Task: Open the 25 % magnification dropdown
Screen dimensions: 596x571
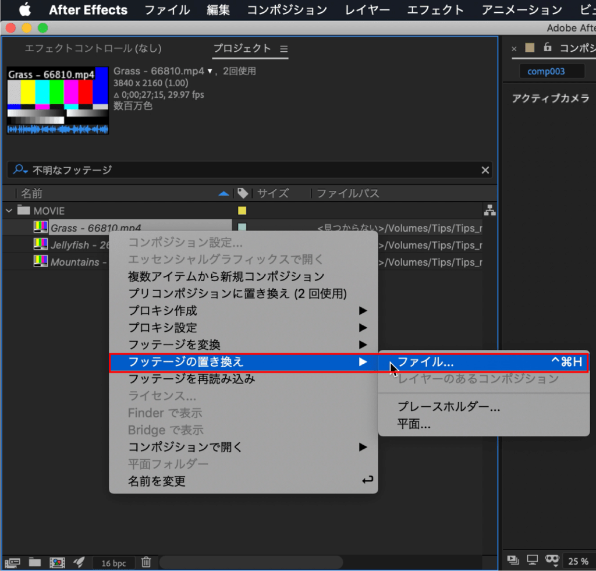Action: (x=578, y=561)
